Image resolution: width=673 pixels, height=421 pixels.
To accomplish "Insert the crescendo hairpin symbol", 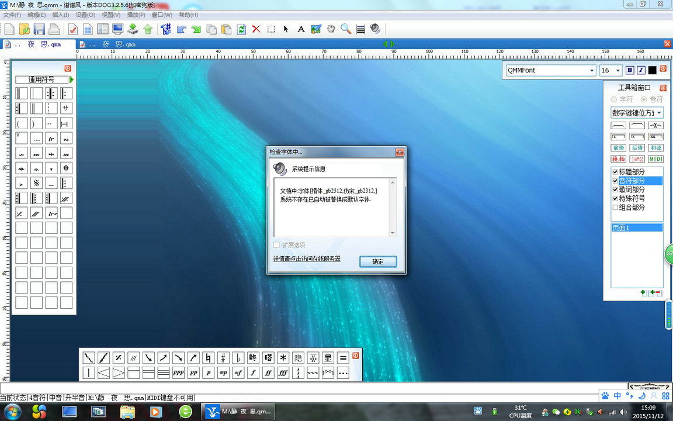I will pos(103,373).
